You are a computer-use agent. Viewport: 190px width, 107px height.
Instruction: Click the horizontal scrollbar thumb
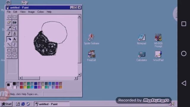(31, 78)
